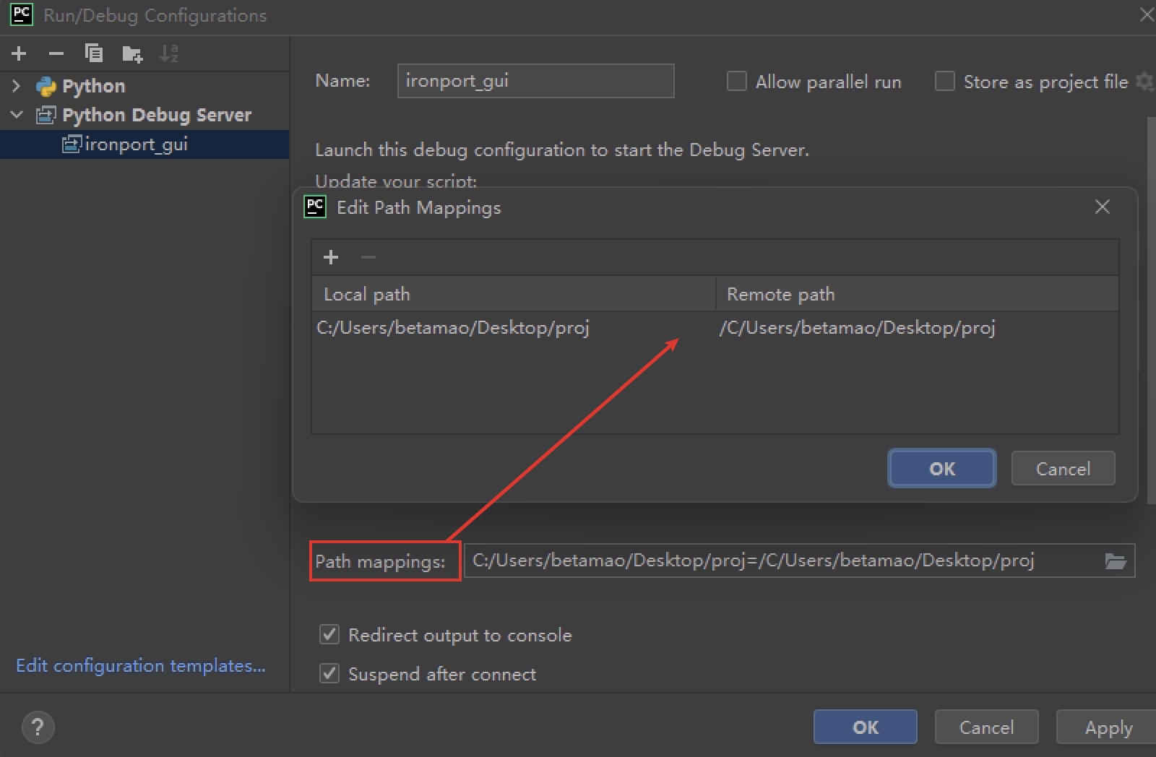Cancel the Run/Debug Configurations window
The image size is (1156, 757).
(x=986, y=727)
